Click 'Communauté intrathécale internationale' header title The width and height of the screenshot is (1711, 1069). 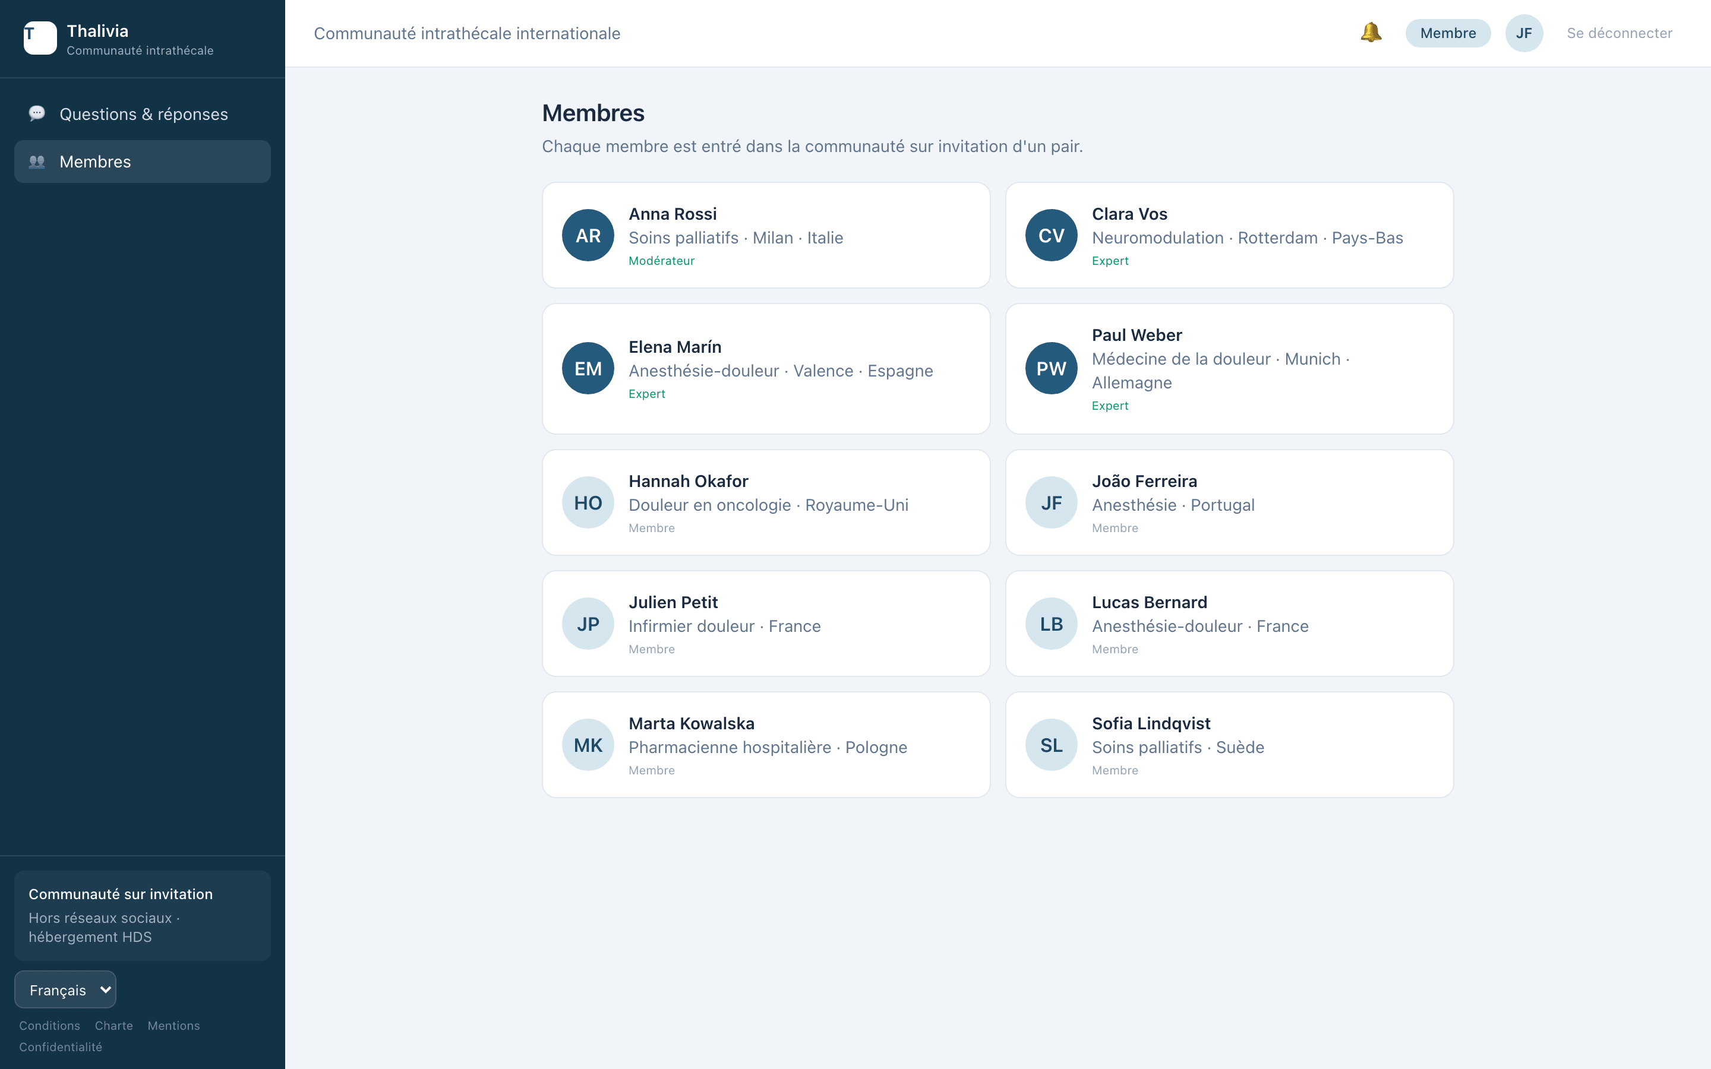click(x=466, y=33)
